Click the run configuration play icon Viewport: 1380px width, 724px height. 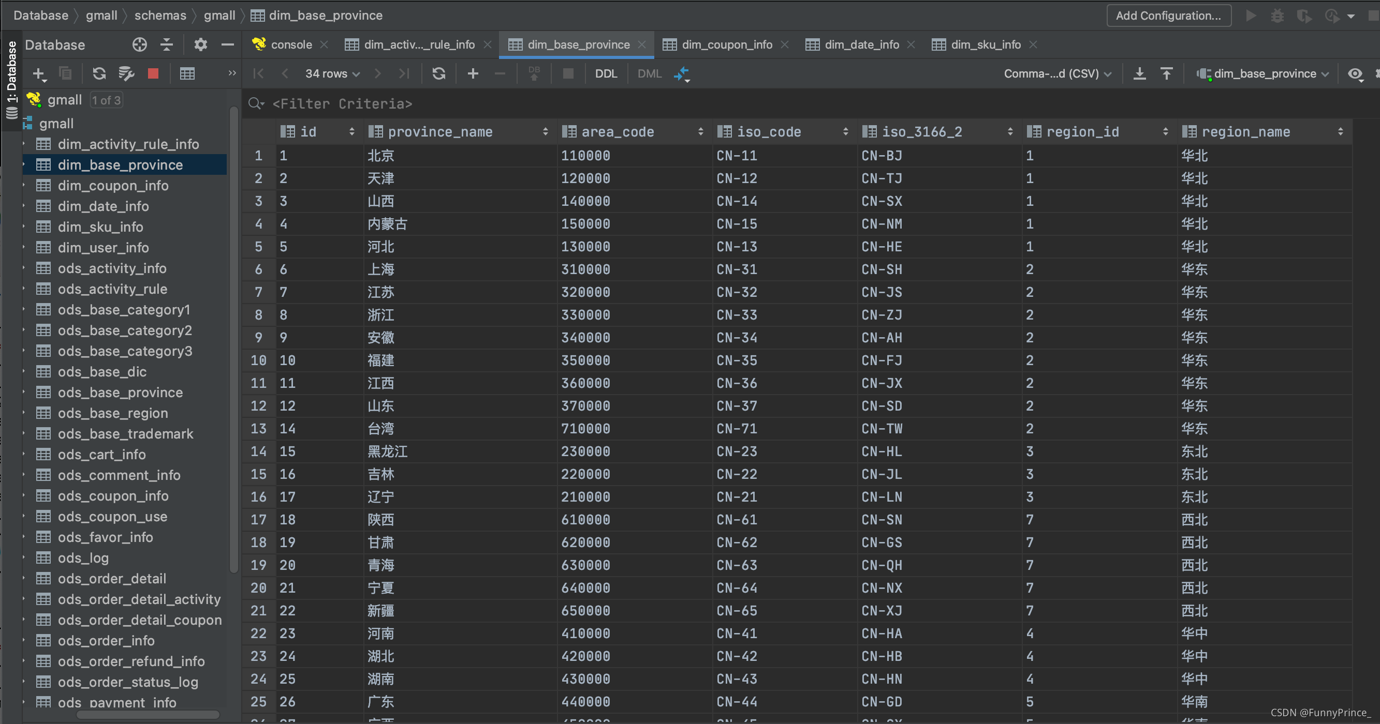(1251, 16)
